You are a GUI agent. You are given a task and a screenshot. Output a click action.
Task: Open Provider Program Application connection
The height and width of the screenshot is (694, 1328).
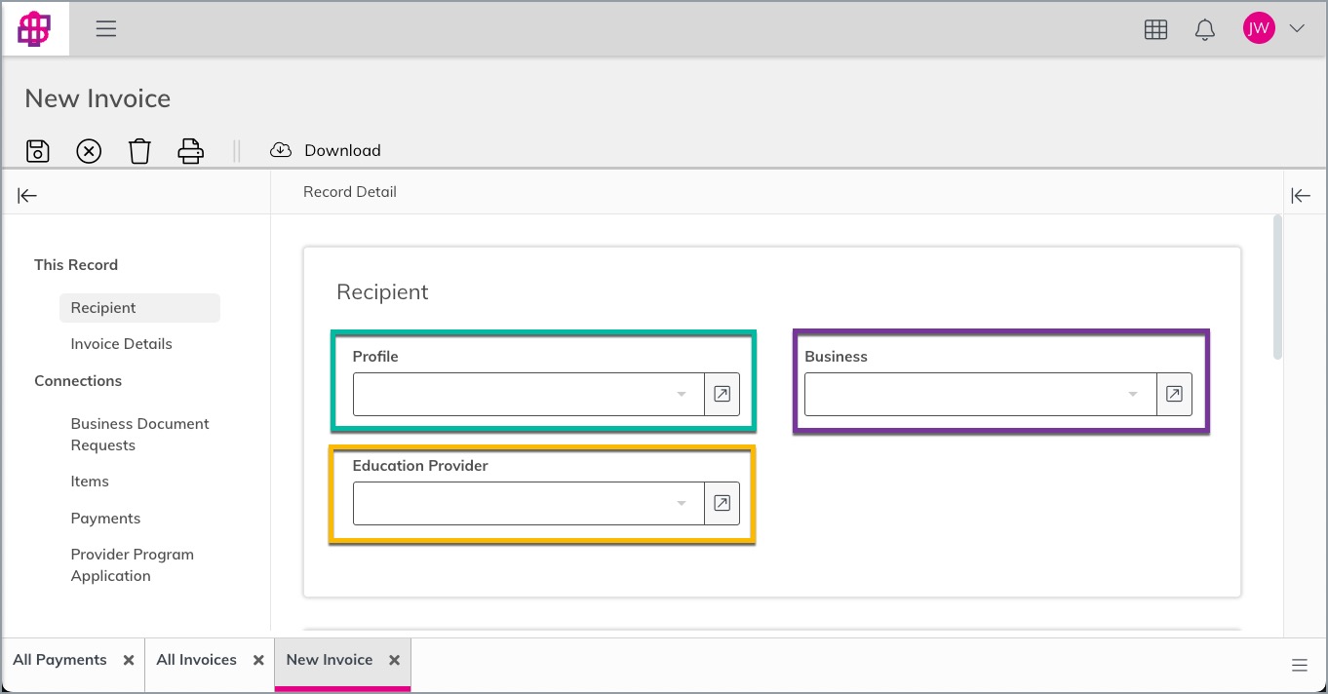pos(132,565)
